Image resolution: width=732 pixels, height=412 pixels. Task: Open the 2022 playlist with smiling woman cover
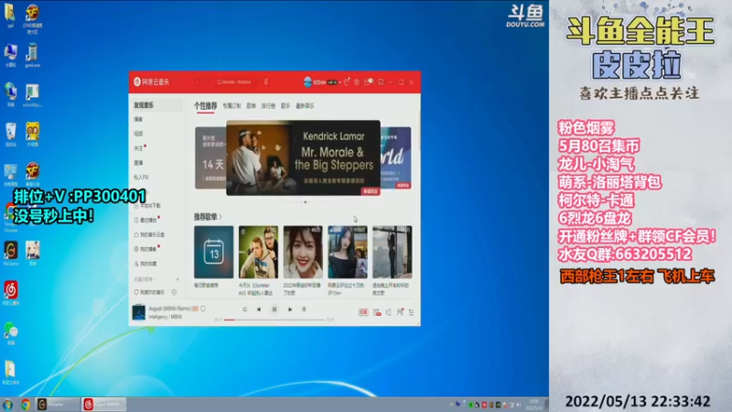coord(303,253)
